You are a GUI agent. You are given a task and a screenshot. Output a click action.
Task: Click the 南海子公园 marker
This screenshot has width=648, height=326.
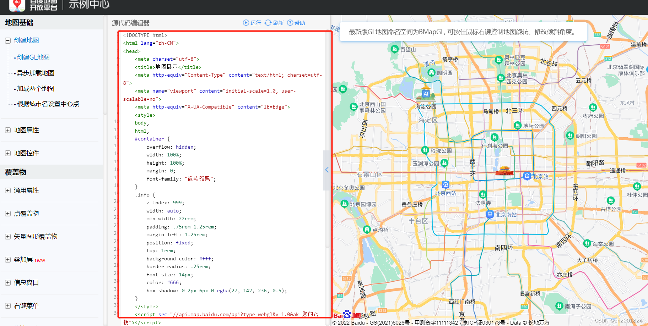[x=560, y=306]
